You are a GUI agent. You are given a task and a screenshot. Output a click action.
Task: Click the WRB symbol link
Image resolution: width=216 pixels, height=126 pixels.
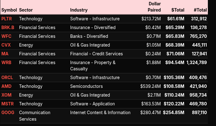7,63
